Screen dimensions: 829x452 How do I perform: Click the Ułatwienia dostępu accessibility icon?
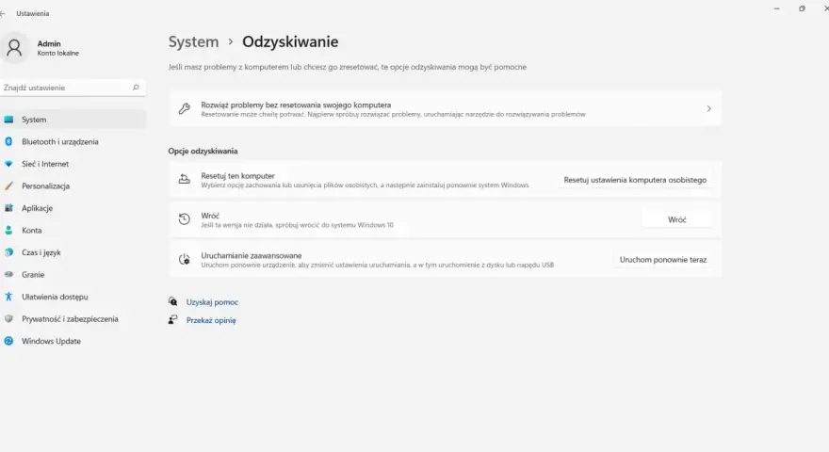9,297
